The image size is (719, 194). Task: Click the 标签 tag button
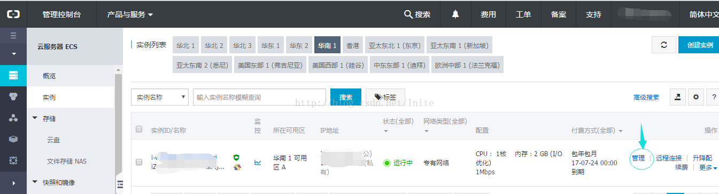tap(385, 97)
